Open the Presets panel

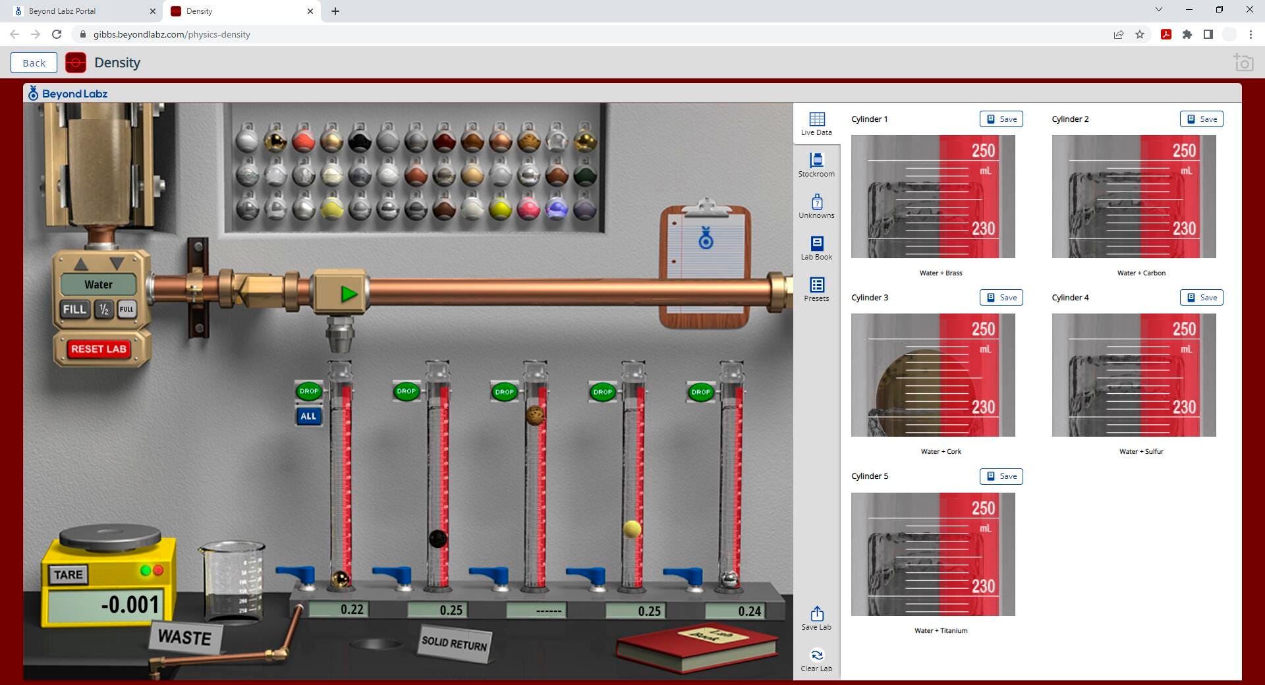click(816, 289)
